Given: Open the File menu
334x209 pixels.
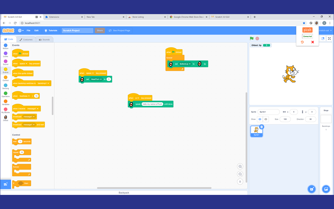Looking at the screenshot, I should tap(28, 31).
